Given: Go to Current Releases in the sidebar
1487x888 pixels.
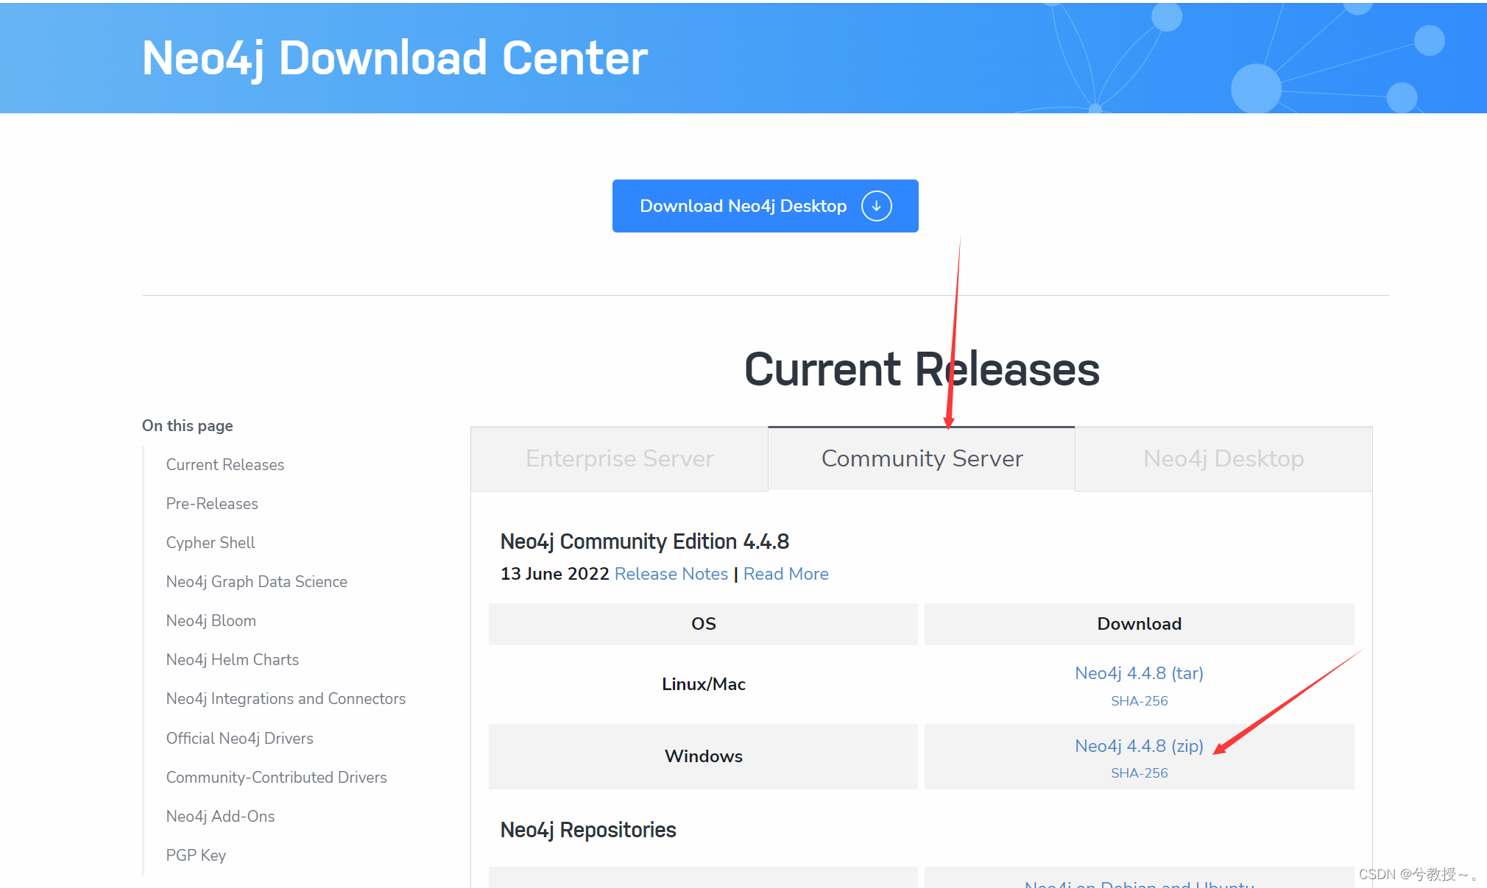Looking at the screenshot, I should (x=225, y=465).
